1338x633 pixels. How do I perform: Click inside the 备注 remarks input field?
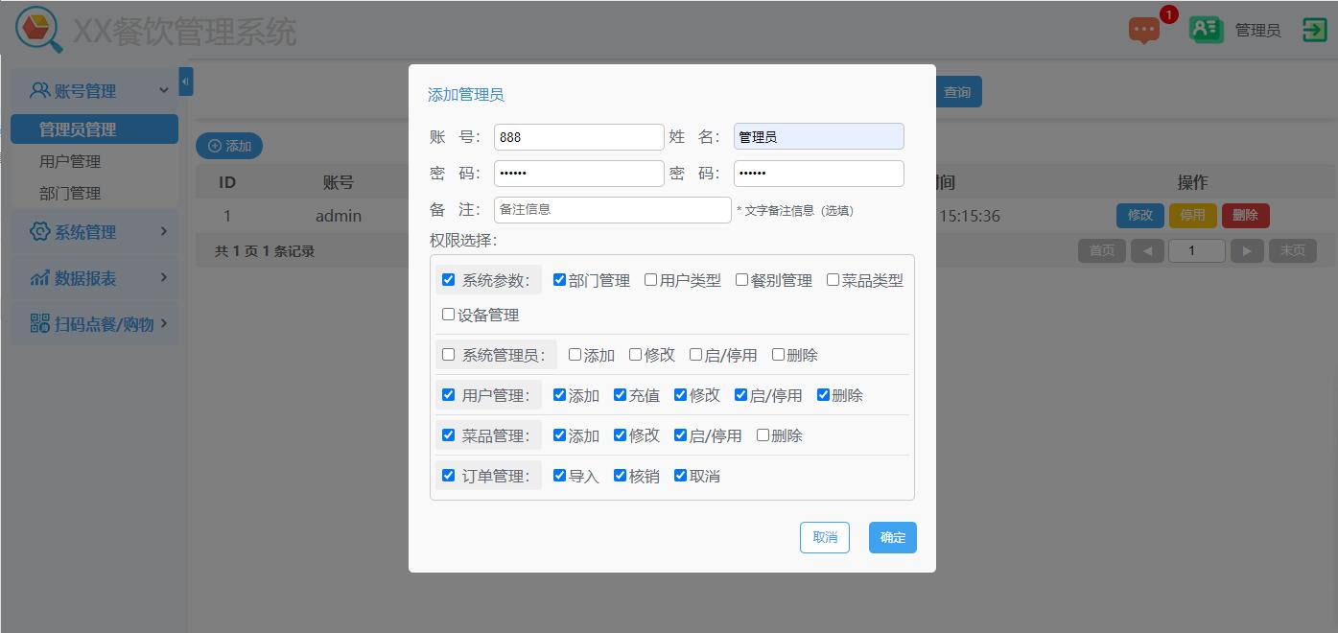(x=612, y=209)
